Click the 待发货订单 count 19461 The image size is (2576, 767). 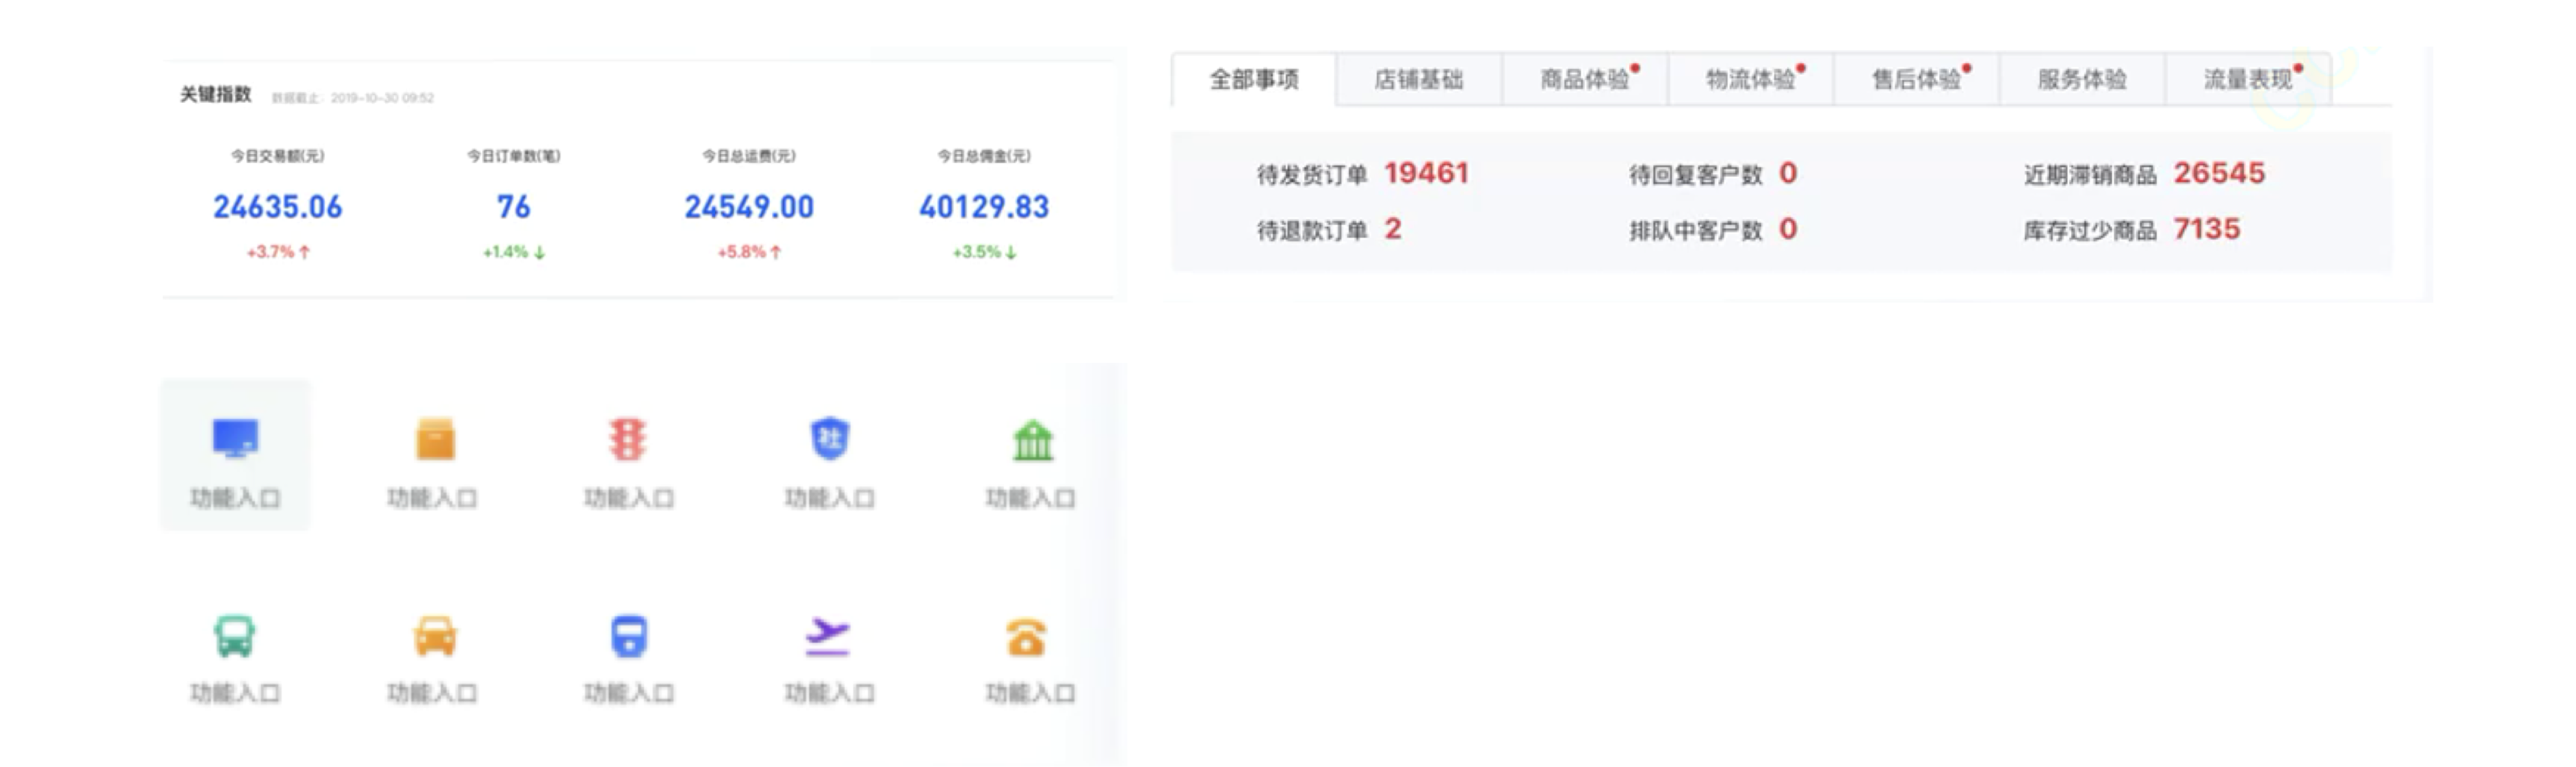[1426, 174]
